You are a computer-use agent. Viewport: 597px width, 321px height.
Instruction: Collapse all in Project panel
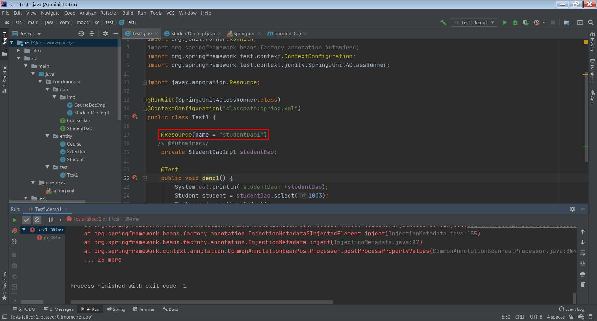tap(92, 34)
